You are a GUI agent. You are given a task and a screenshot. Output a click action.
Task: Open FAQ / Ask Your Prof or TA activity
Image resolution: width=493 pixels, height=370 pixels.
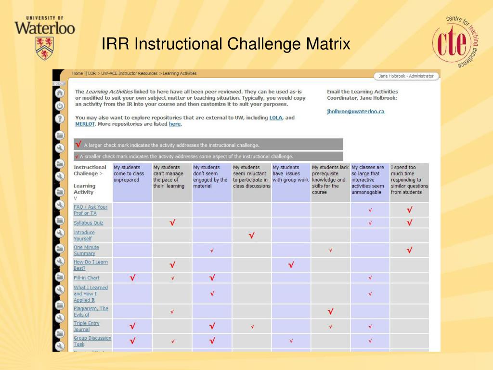pyautogui.click(x=91, y=210)
